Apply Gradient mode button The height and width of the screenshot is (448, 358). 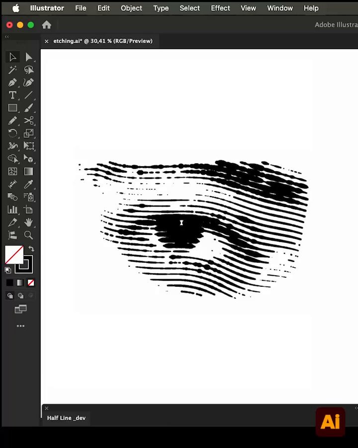pos(20,283)
